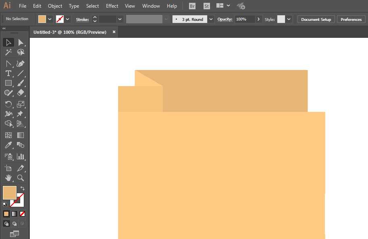The image size is (368, 239).
Task: Open the Effect menu
Action: tap(112, 6)
